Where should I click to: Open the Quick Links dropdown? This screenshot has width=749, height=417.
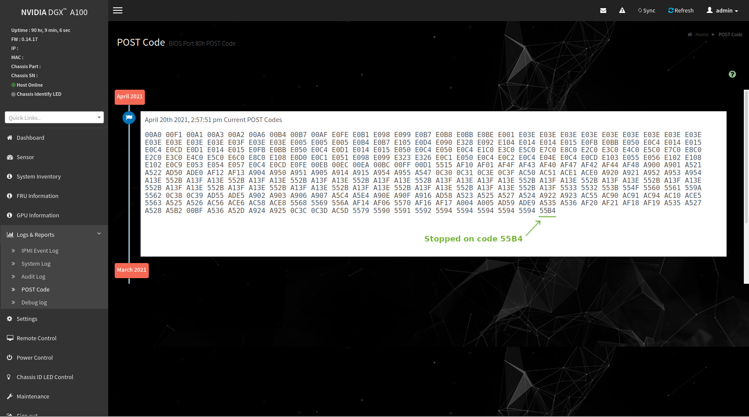pyautogui.click(x=54, y=117)
